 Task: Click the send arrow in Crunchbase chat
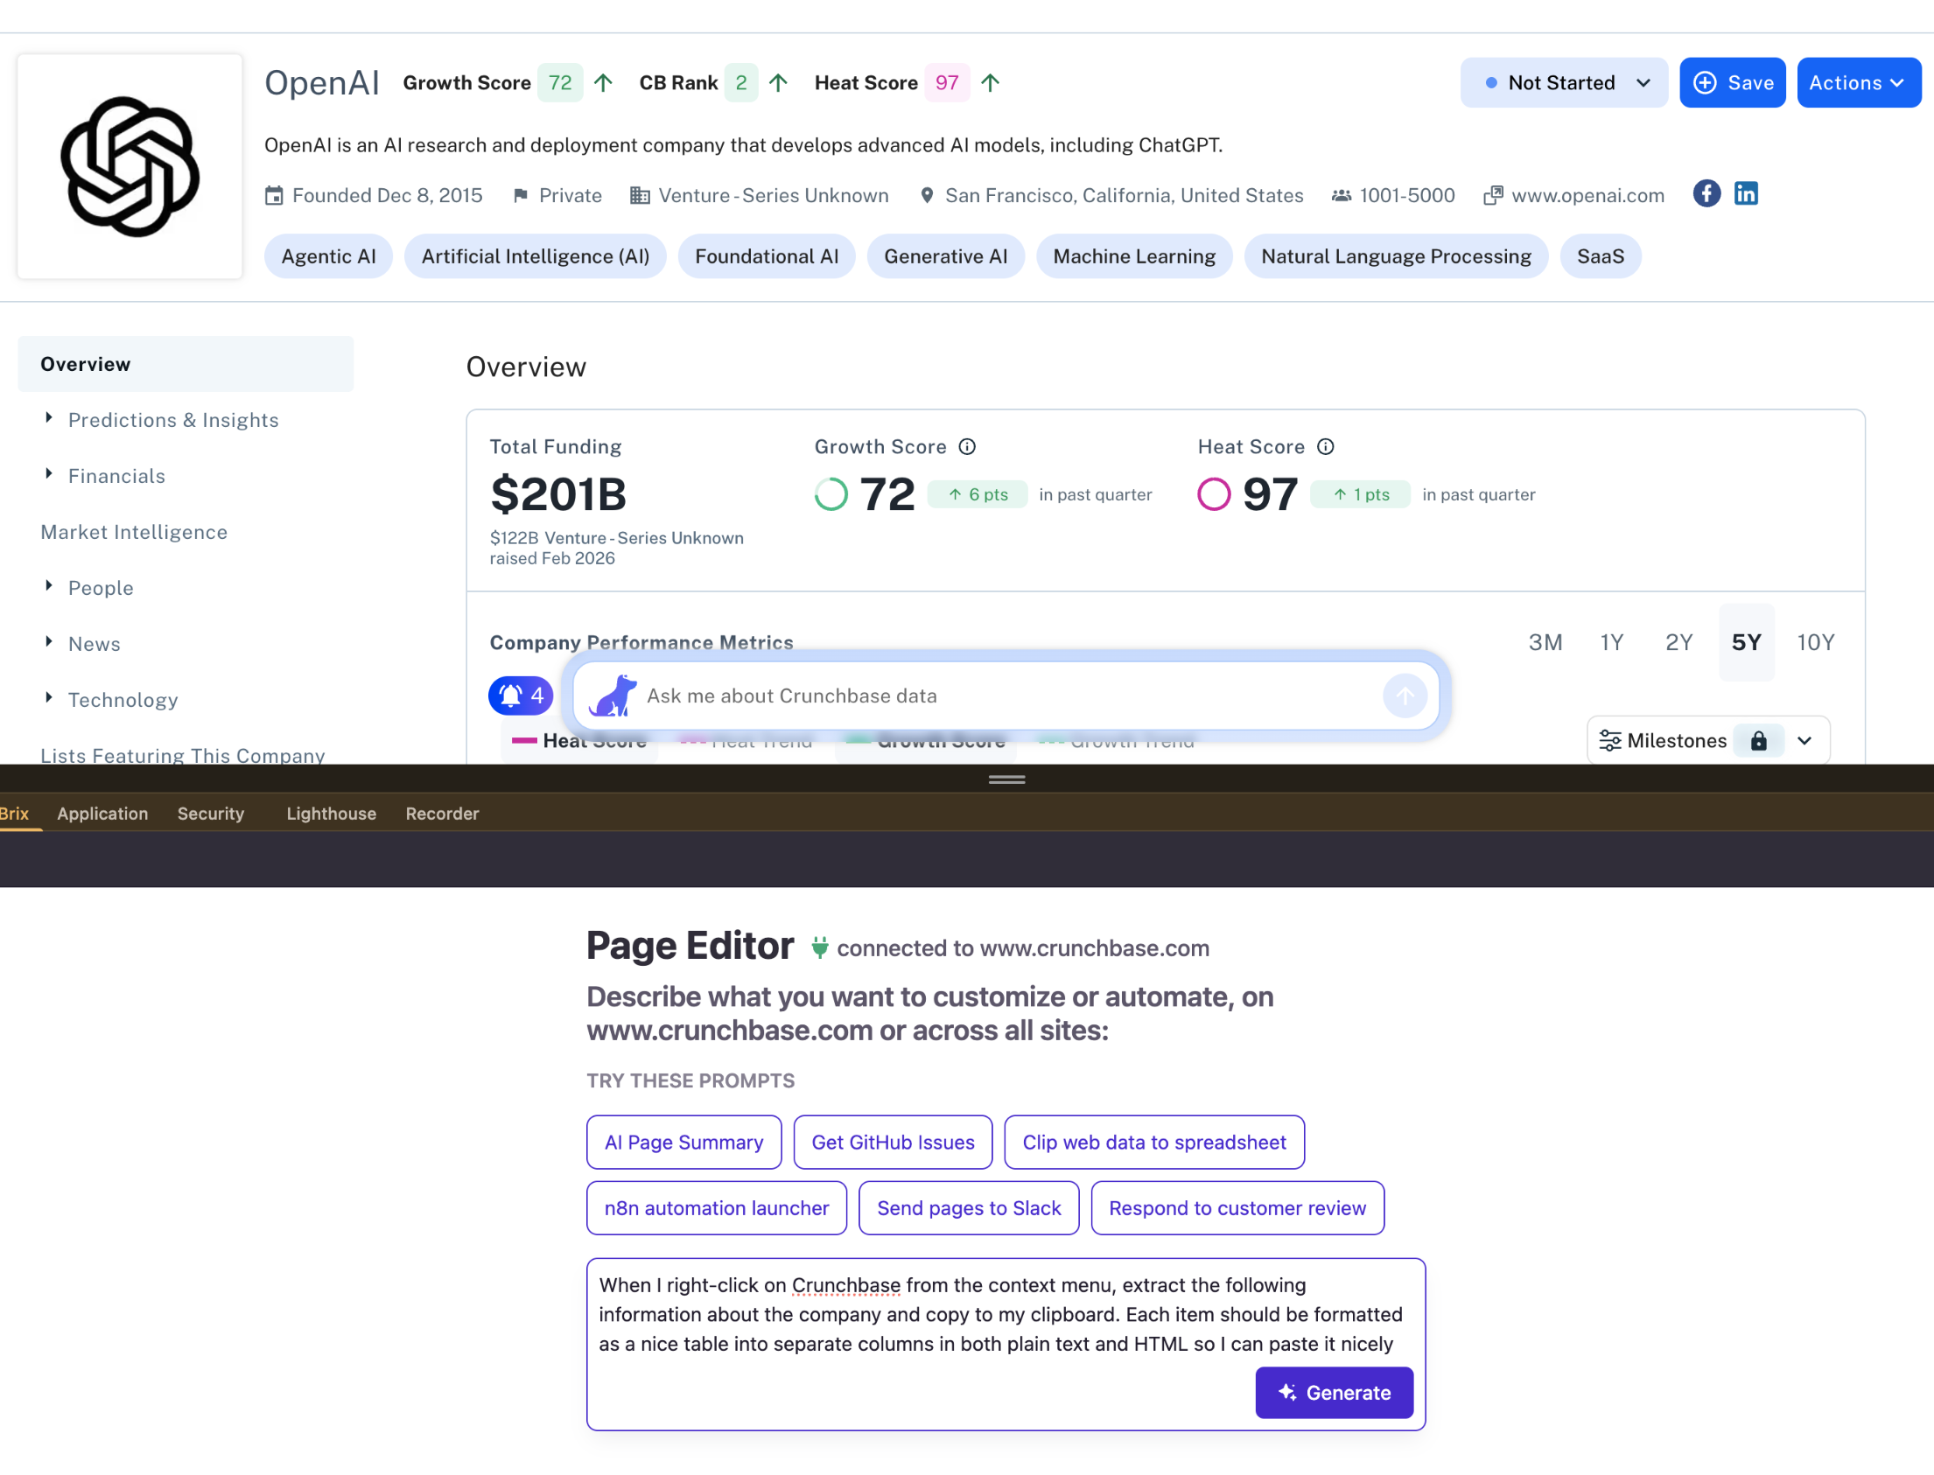pos(1405,696)
